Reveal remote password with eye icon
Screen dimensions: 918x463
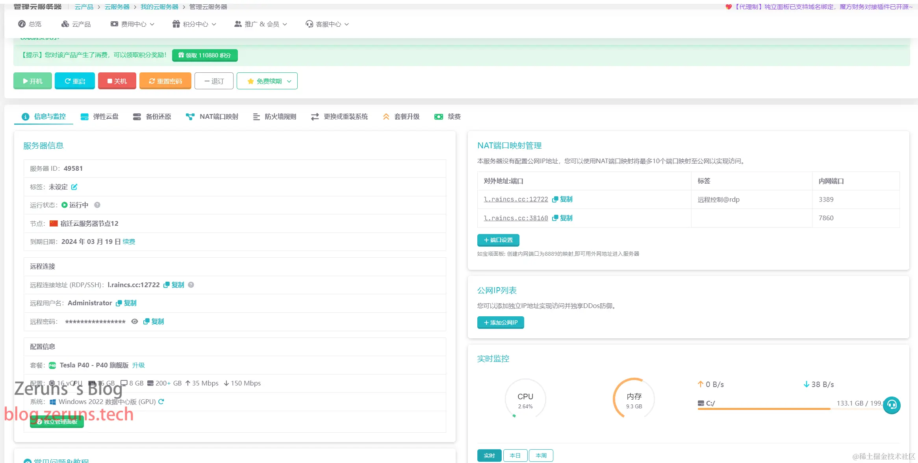click(135, 321)
